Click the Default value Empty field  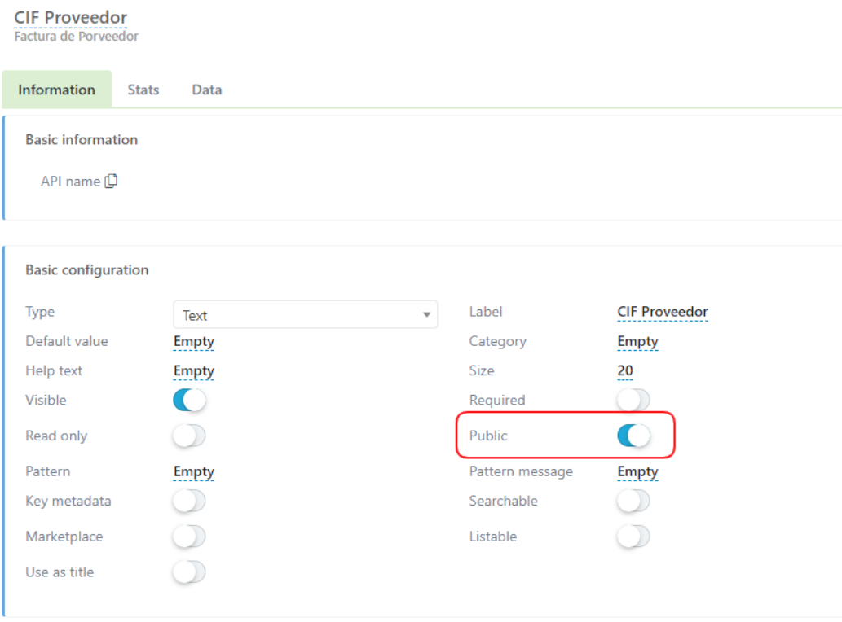click(194, 342)
